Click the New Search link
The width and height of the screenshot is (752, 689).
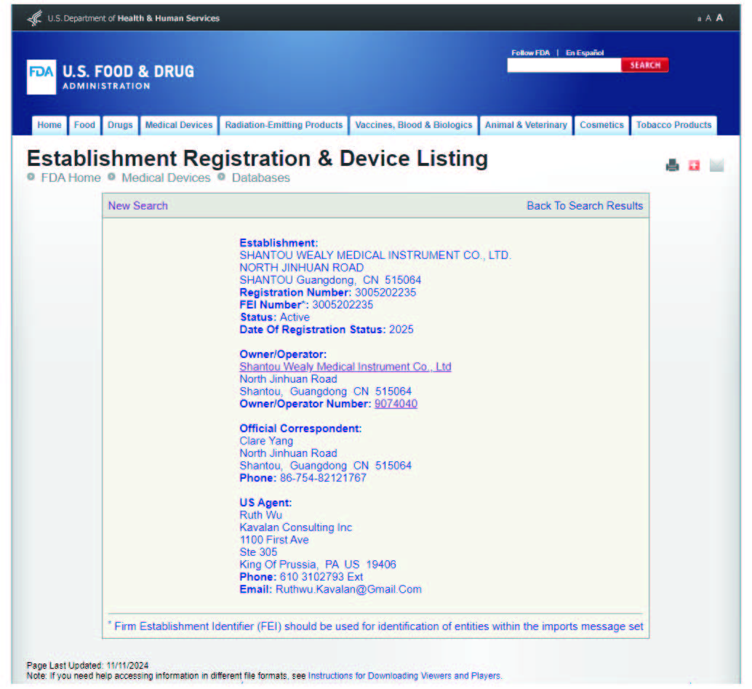click(x=137, y=206)
